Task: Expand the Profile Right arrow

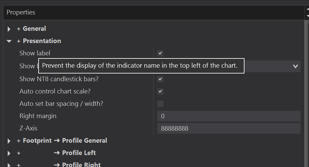Action: point(9,165)
